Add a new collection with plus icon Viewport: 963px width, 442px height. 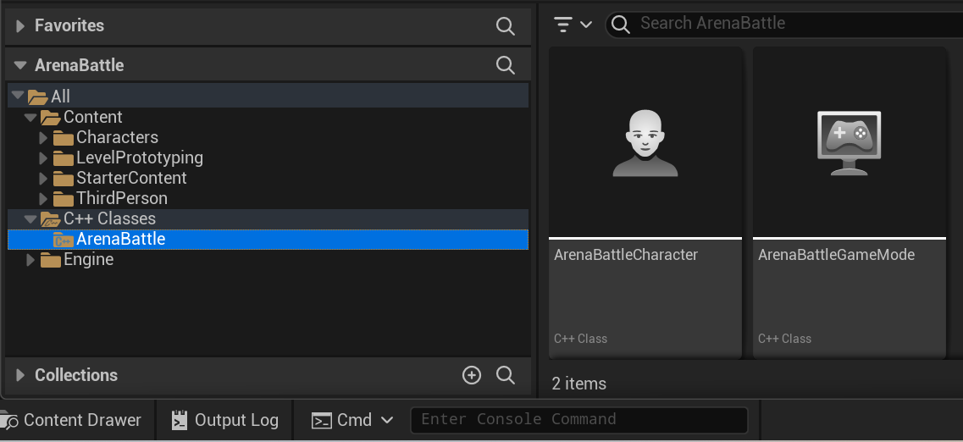[x=471, y=375]
